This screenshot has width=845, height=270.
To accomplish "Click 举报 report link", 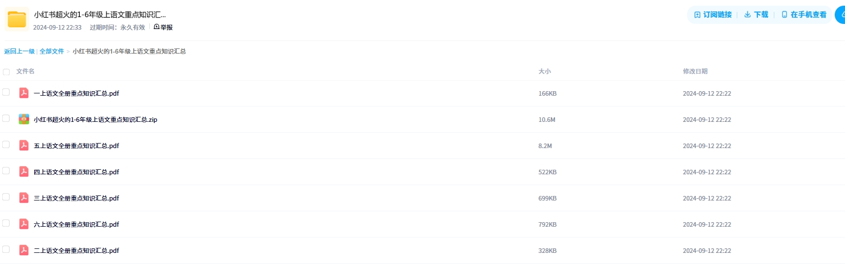I will 164,27.
